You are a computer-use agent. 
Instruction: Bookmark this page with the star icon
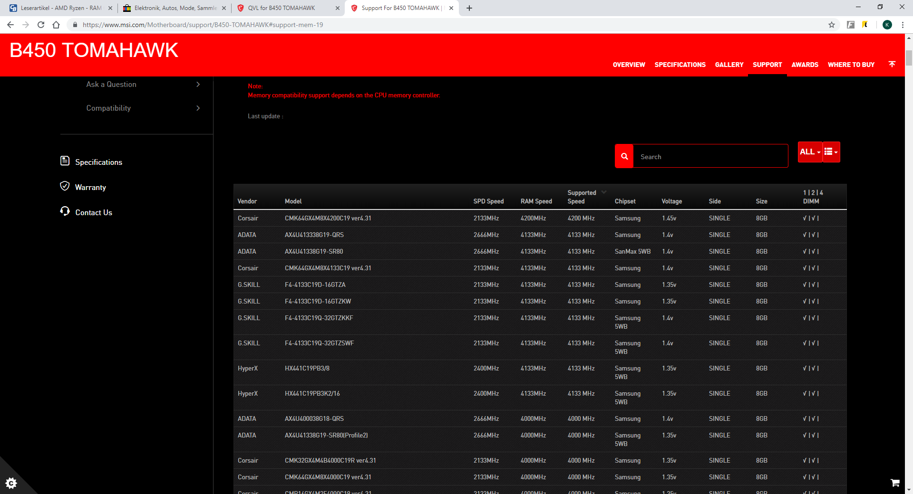tap(832, 25)
